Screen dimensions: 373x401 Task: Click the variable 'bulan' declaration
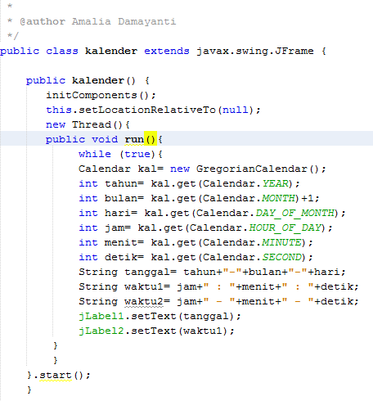[121, 198]
